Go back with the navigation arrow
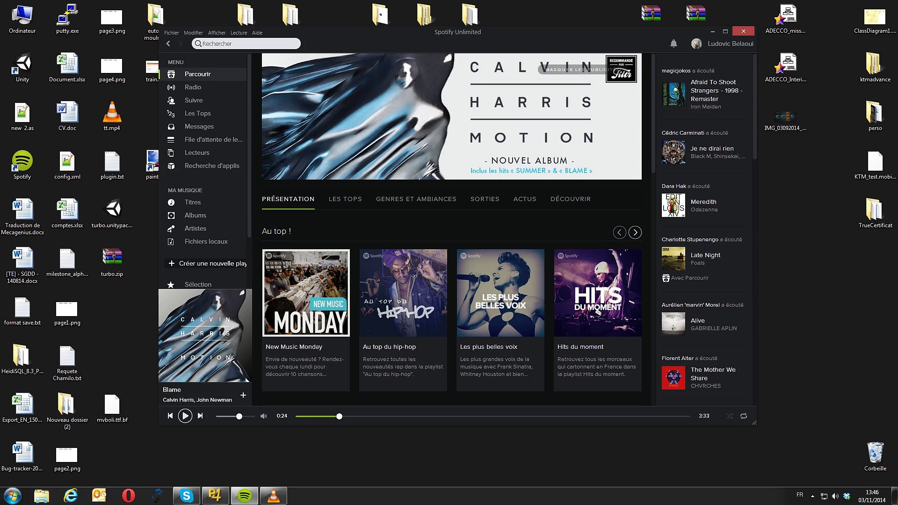The height and width of the screenshot is (505, 898). (x=168, y=43)
